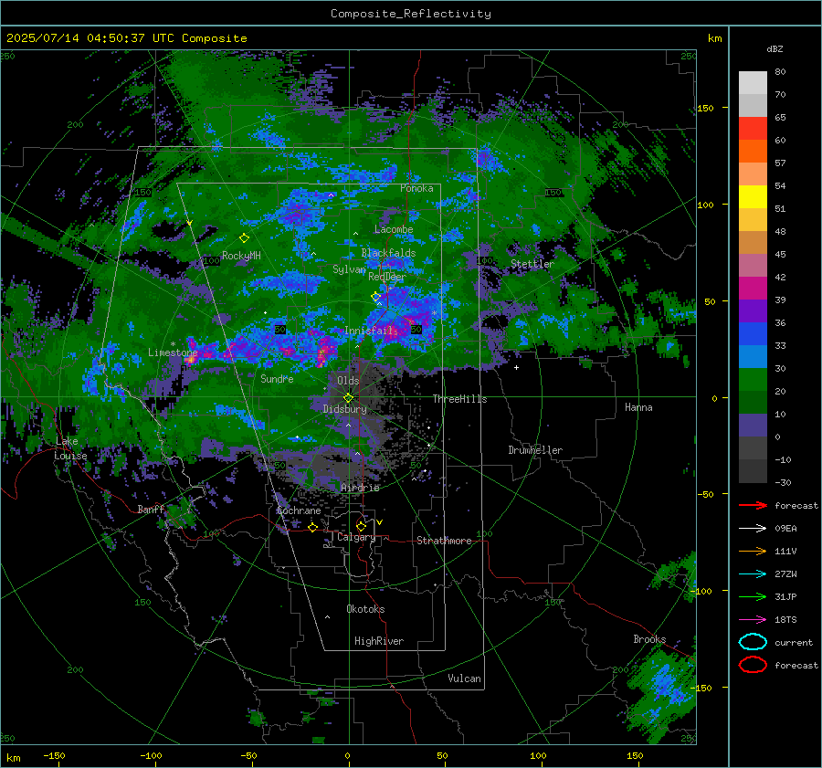Click the dBZ legend heading
This screenshot has width=822, height=768.
(x=775, y=48)
